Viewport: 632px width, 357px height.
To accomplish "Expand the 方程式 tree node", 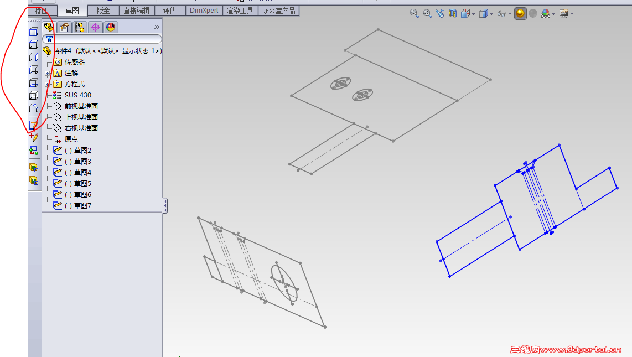I will [47, 84].
